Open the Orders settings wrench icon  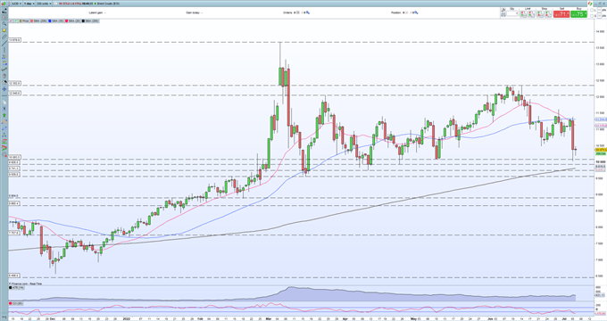click(308, 12)
